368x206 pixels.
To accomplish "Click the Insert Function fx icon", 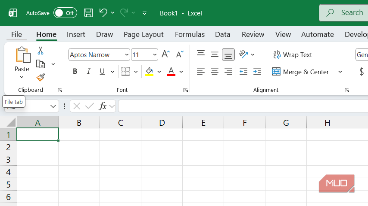I will point(103,106).
